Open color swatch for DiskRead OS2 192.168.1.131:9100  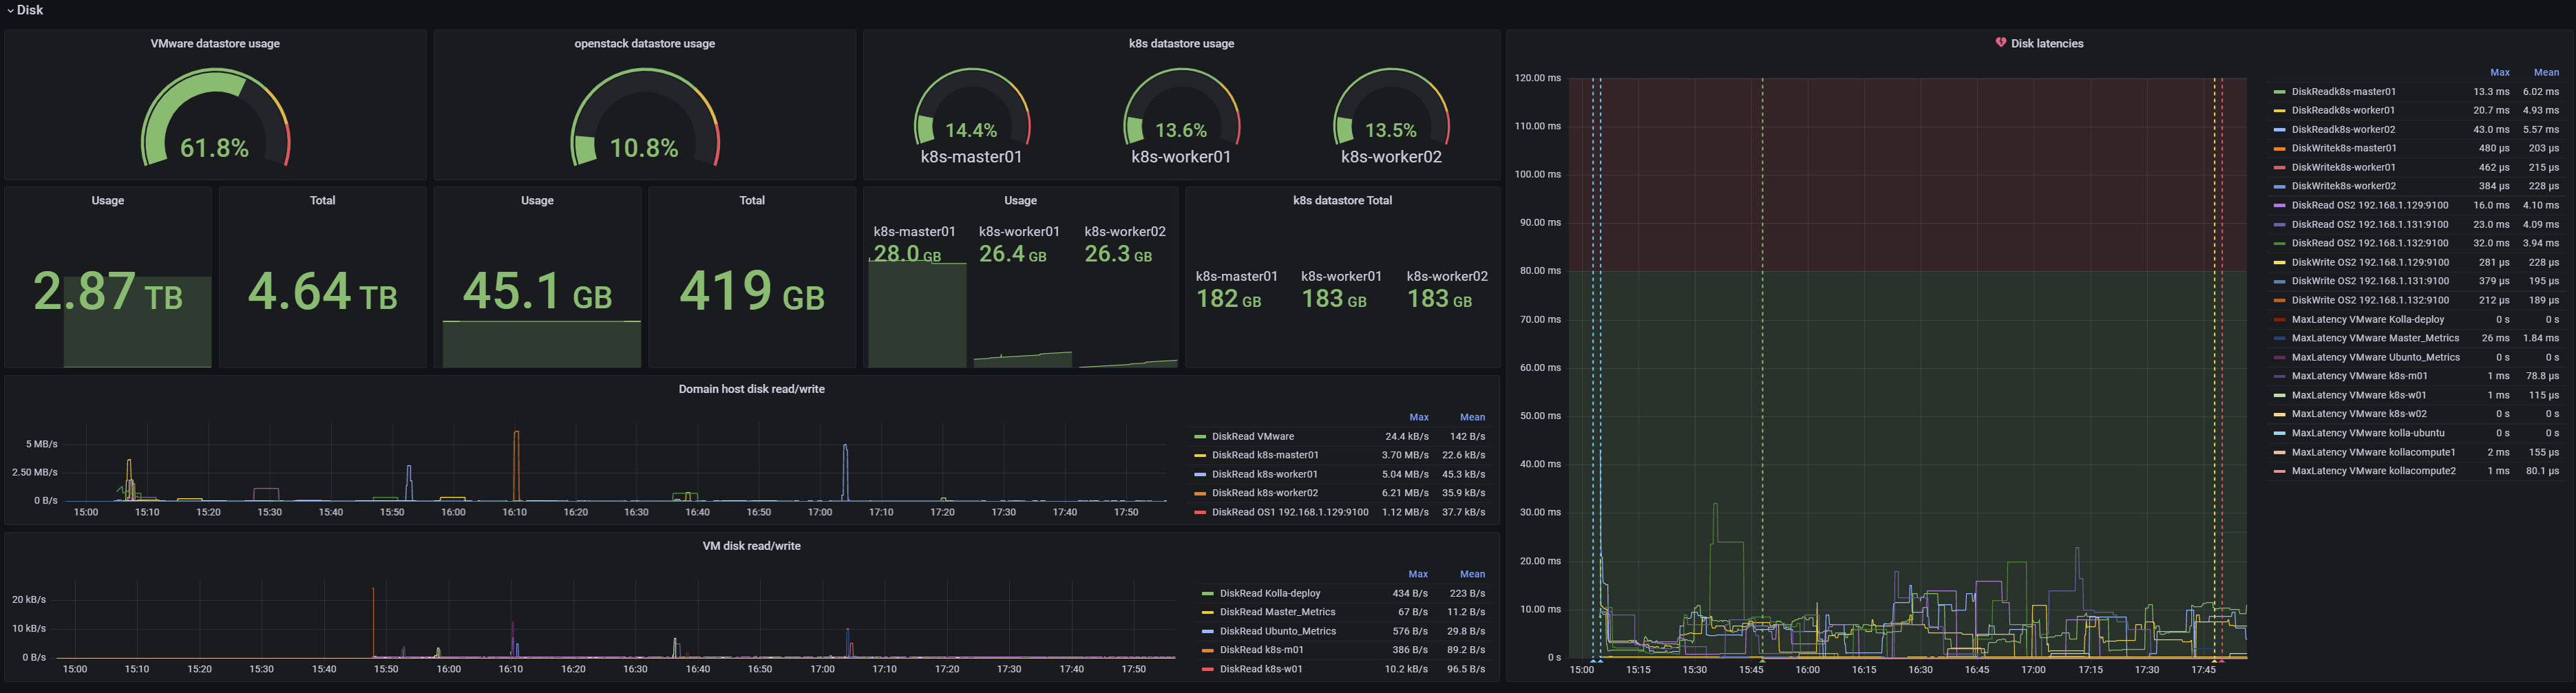(x=2279, y=225)
